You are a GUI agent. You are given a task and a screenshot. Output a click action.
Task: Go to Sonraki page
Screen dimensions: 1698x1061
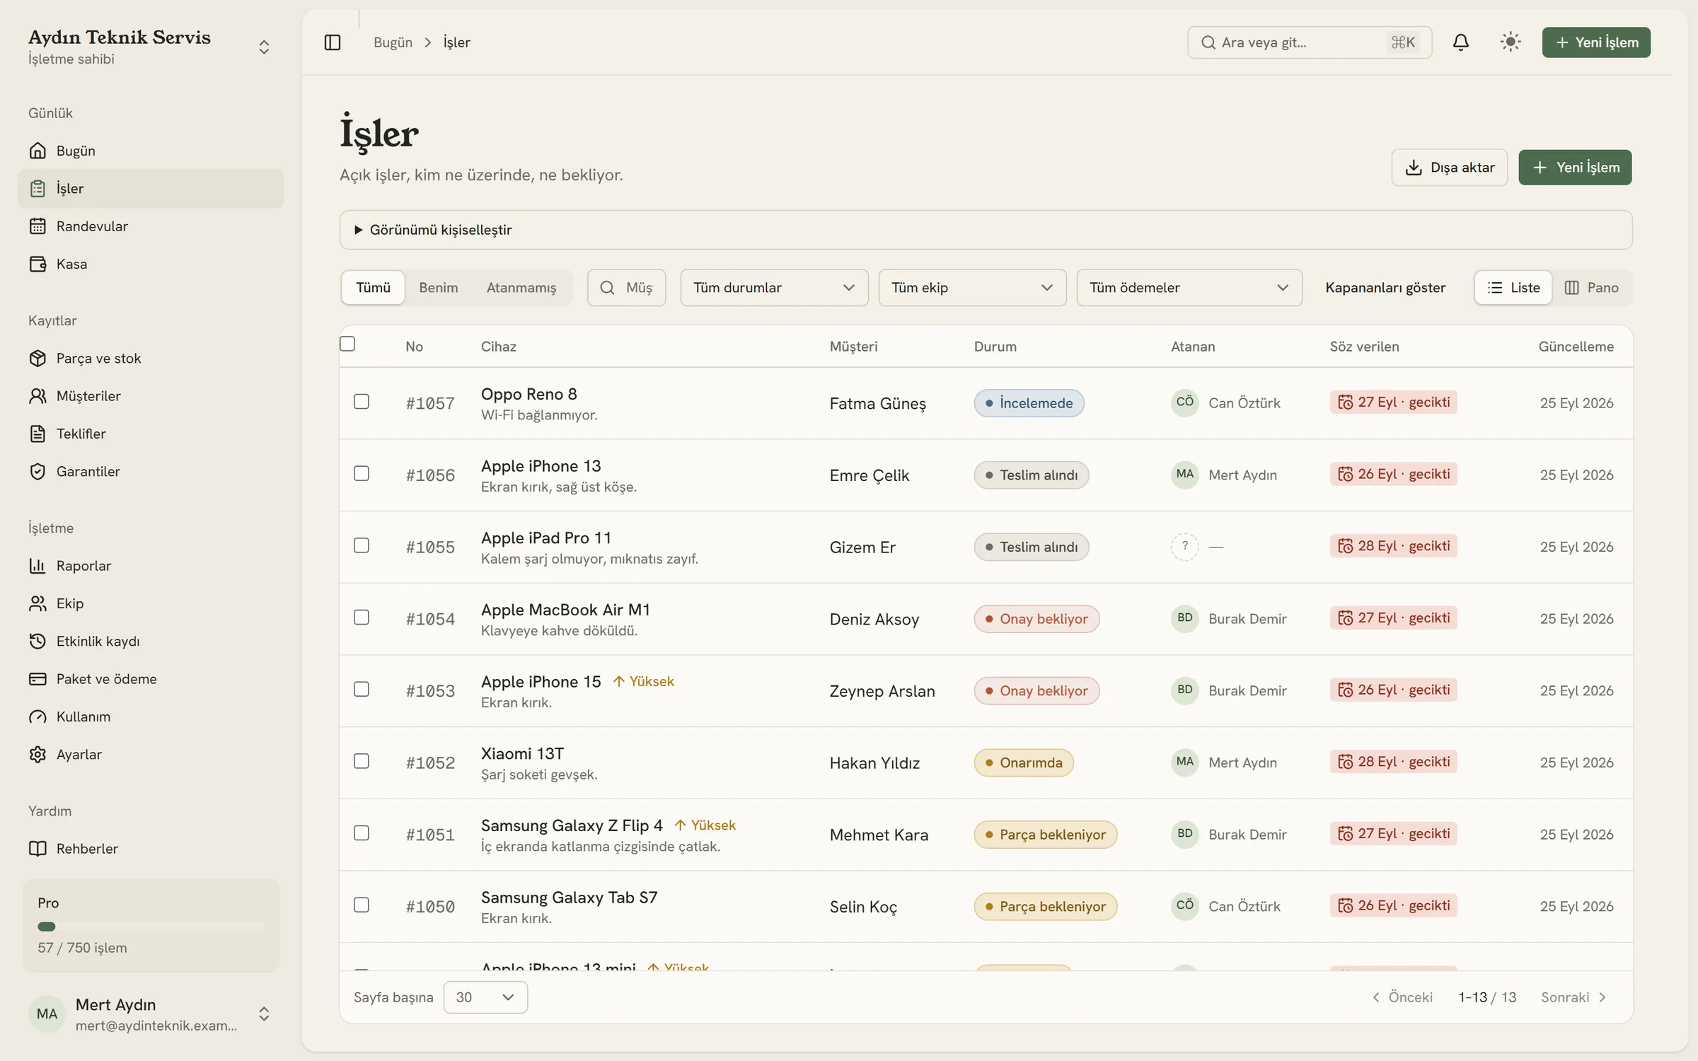[x=1574, y=997]
